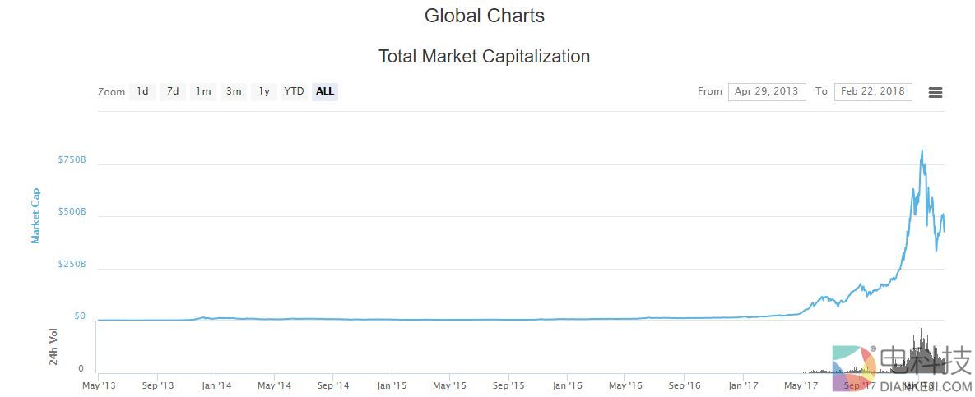This screenshot has height=397, width=975.
Task: Edit the To date field
Action: 872,91
